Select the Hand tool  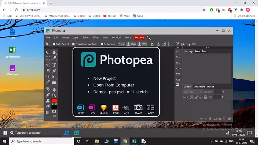(x=54, y=89)
